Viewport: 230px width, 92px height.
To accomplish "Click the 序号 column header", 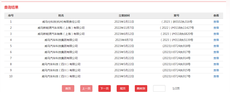I will pyautogui.click(x=11, y=16).
